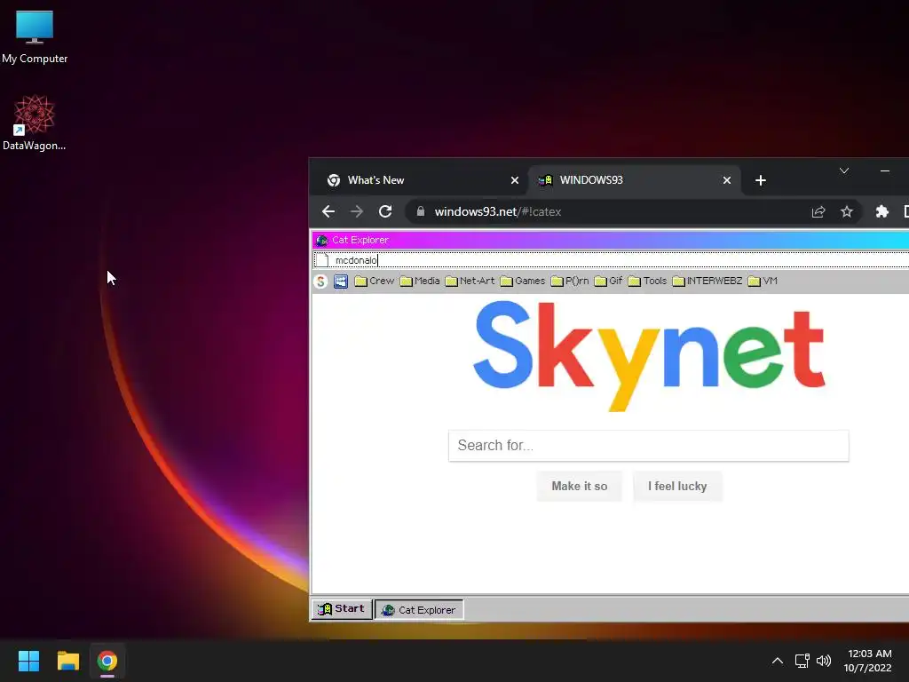Viewport: 909px width, 682px height.
Task: Open Chrome extensions puzzle icon
Action: [x=881, y=211]
